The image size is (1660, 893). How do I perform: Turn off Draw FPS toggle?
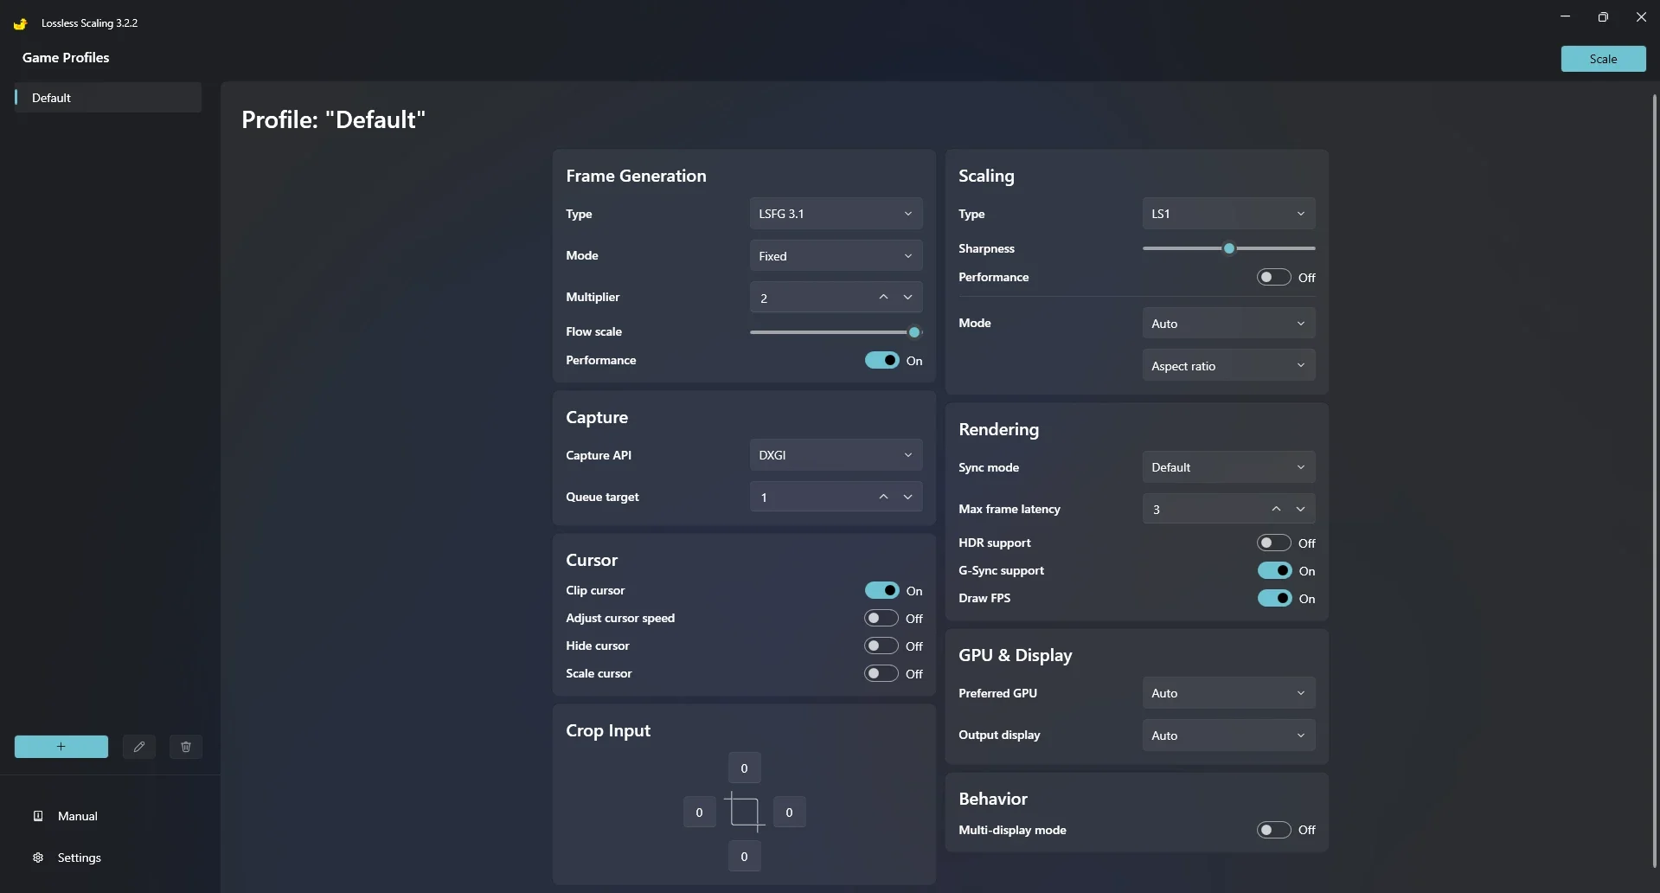(x=1275, y=598)
